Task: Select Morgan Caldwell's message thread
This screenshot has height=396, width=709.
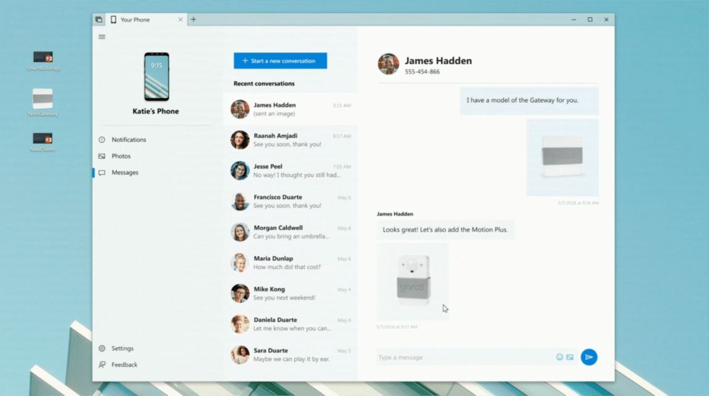Action: tap(290, 232)
